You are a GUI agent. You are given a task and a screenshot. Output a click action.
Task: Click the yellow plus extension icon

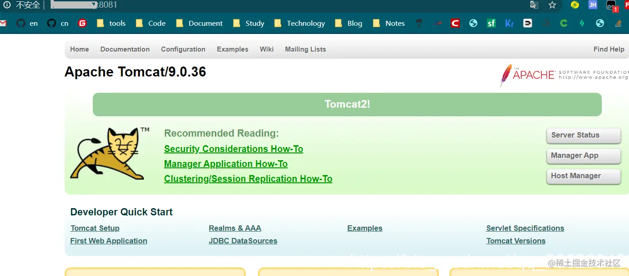coord(575,5)
